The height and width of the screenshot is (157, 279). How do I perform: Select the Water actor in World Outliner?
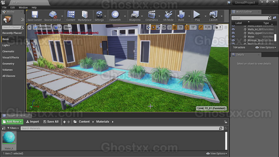251,37
